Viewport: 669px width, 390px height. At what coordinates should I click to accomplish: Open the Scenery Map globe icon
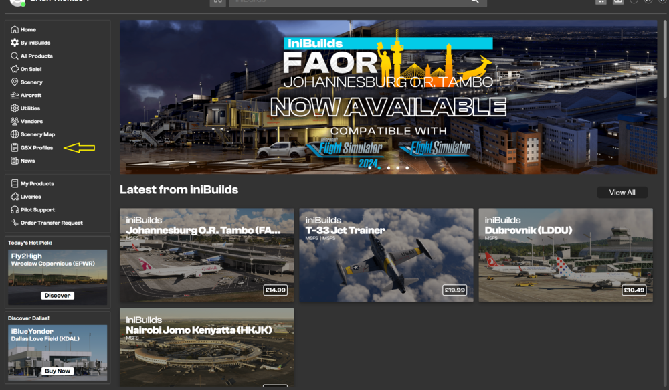click(x=15, y=134)
